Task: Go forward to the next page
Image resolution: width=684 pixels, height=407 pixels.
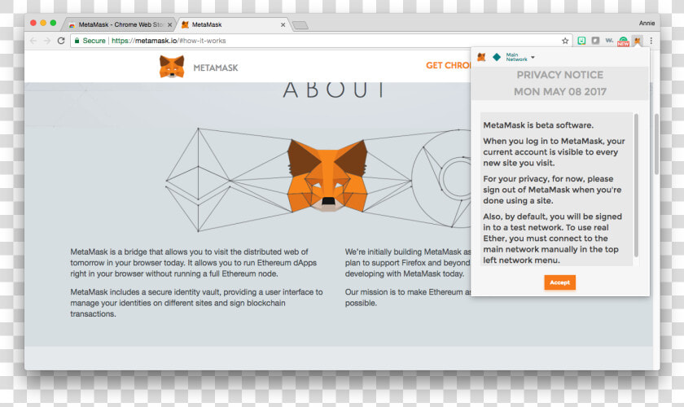Action: (x=47, y=41)
